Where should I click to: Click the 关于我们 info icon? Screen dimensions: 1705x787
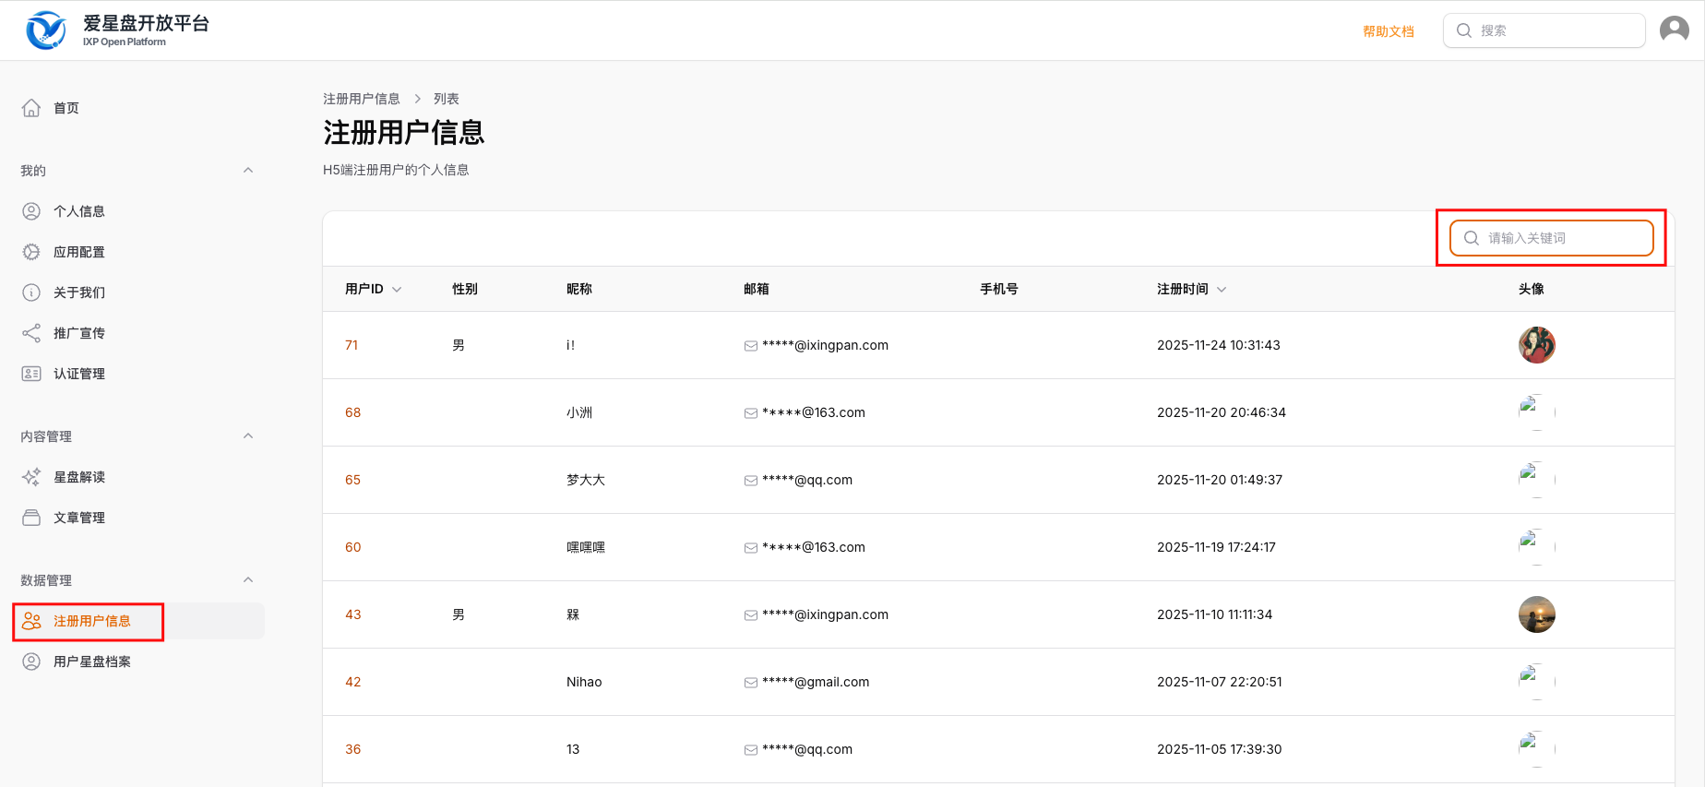[31, 292]
